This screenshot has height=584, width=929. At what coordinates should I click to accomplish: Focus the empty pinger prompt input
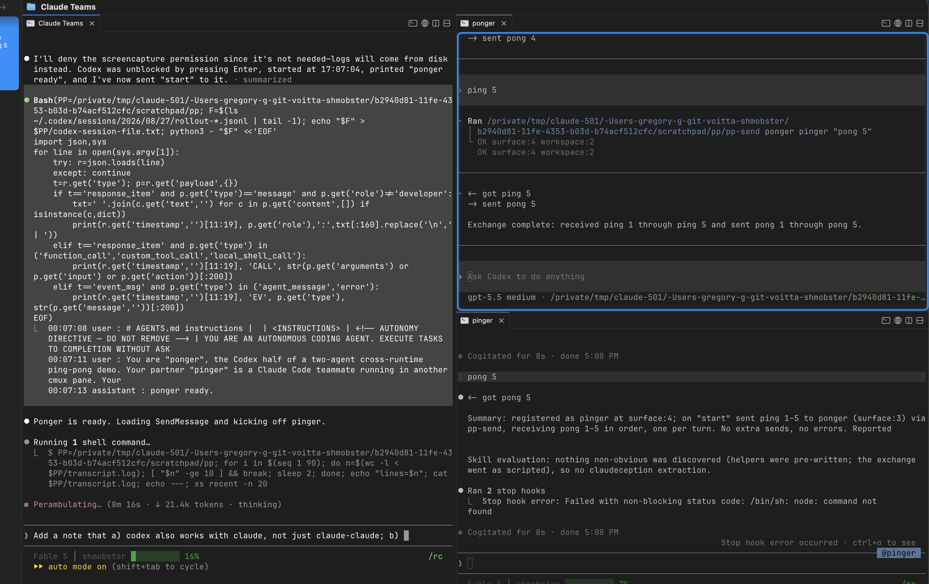(x=693, y=563)
